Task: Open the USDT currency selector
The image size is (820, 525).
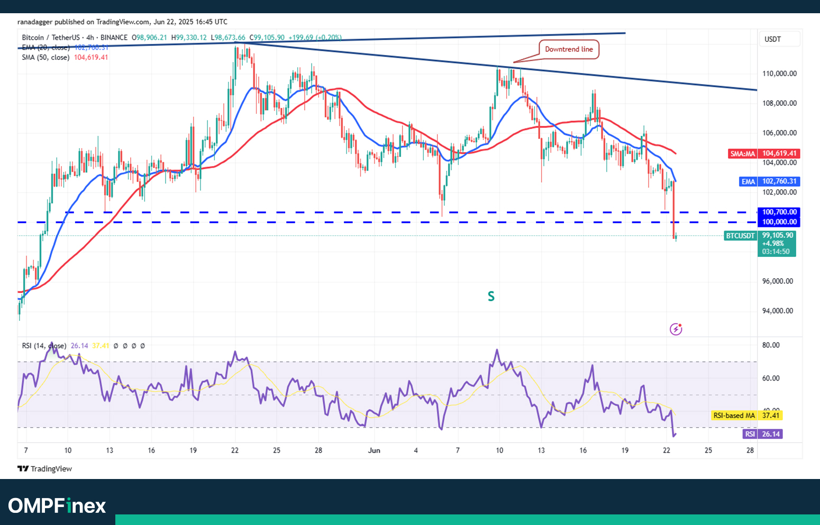Action: [x=772, y=39]
